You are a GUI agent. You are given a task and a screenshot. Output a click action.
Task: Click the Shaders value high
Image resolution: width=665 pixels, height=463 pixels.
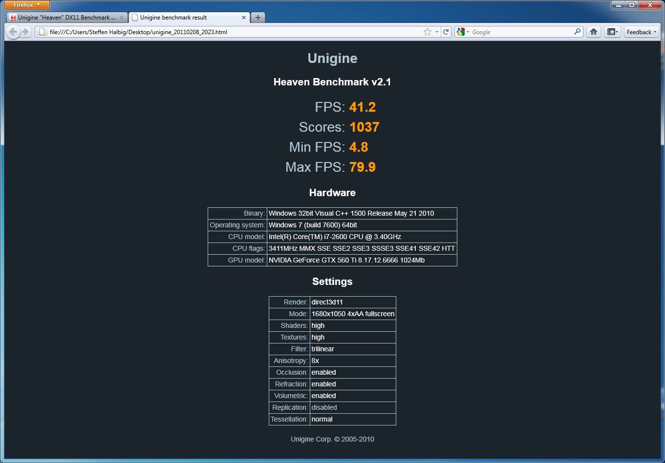coord(353,325)
